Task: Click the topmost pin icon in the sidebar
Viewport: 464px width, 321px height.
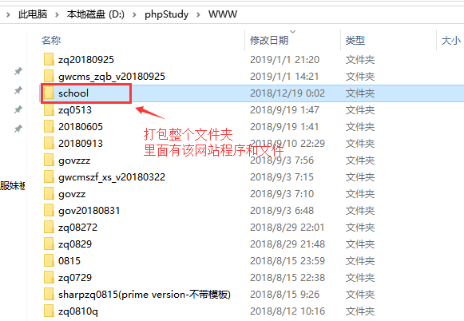Action: (18, 71)
